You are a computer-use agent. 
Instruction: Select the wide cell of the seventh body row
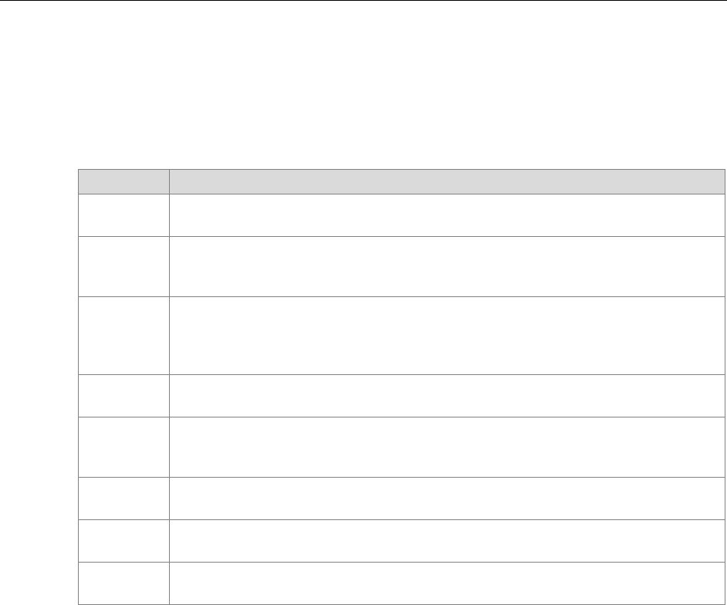(448, 540)
